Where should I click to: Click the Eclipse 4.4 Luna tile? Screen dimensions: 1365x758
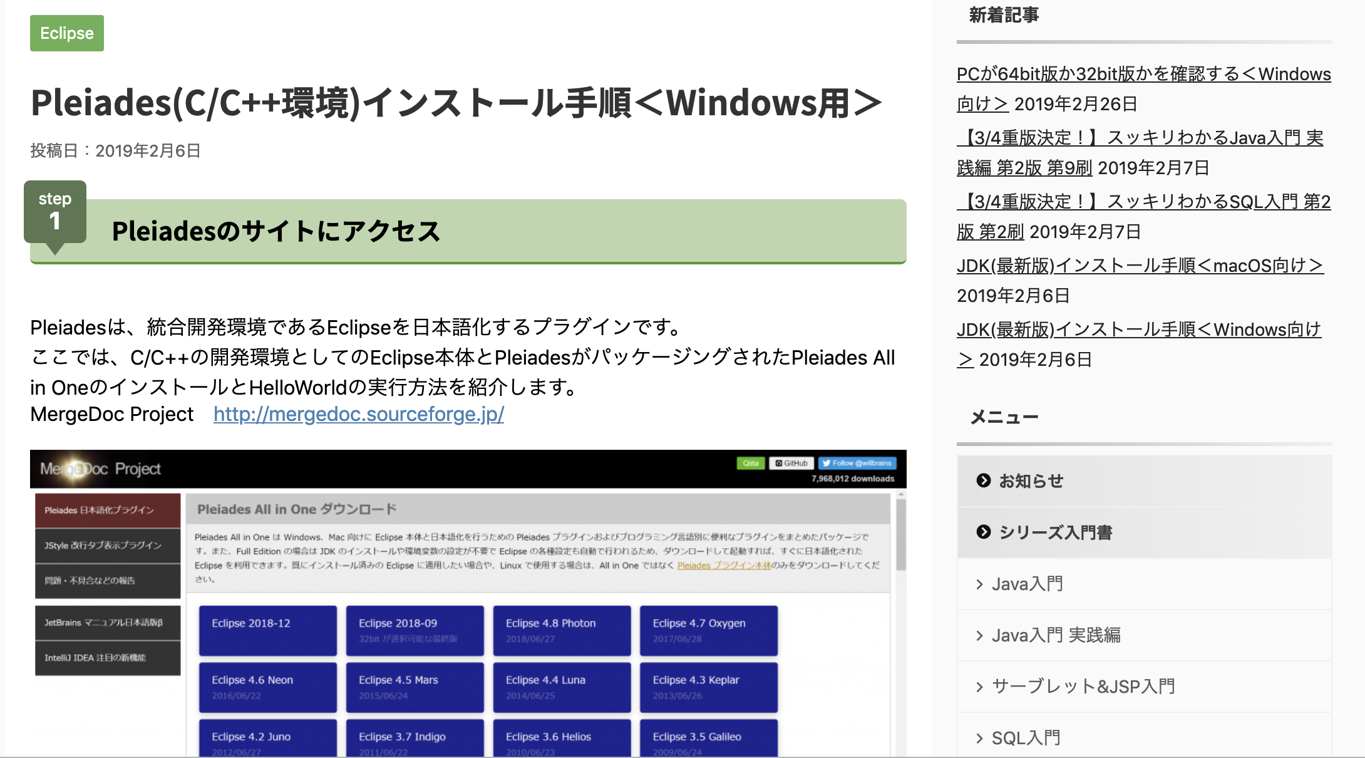(x=562, y=687)
